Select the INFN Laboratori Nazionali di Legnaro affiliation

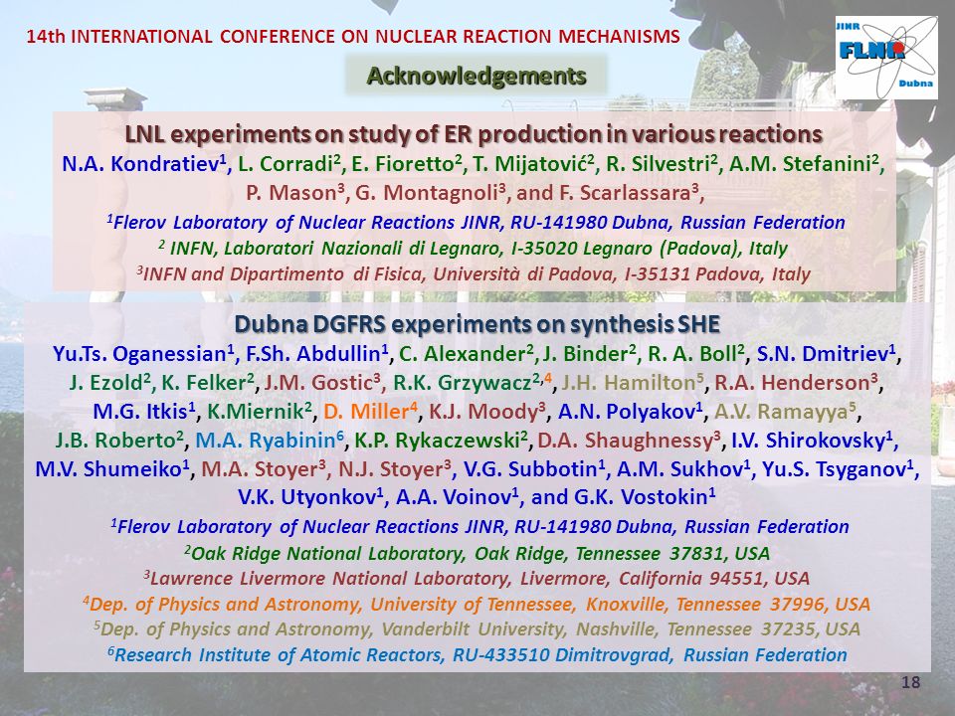tap(473, 249)
